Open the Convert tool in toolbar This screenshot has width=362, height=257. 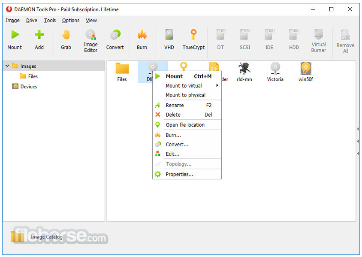click(115, 40)
